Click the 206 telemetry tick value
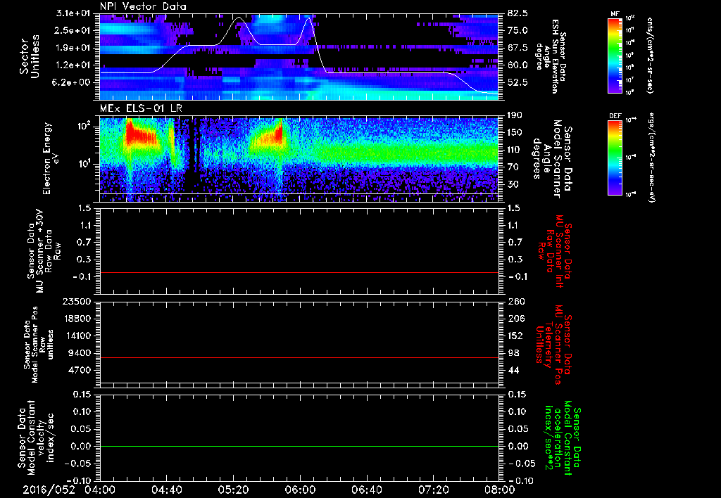 tap(515, 319)
